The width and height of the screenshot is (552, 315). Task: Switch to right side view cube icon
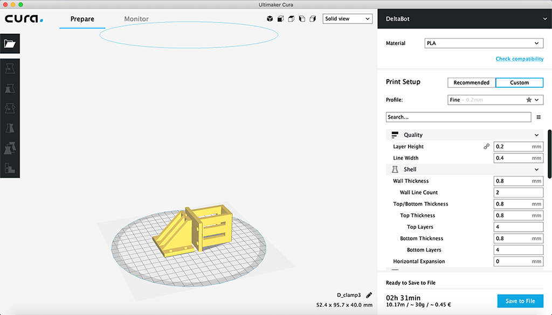pyautogui.click(x=313, y=19)
